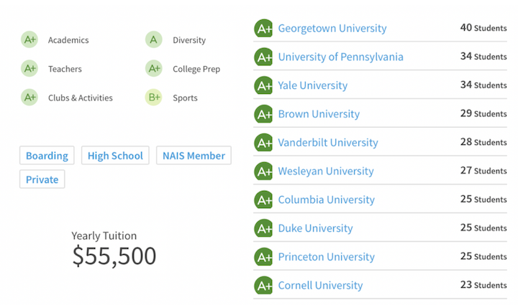This screenshot has height=305, width=518.
Task: Select the NAIS Member tag
Action: coord(194,156)
